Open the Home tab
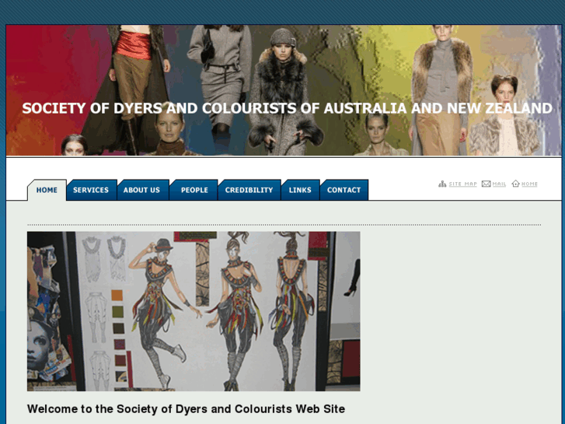Screen dimensions: 565x424 click(47, 190)
